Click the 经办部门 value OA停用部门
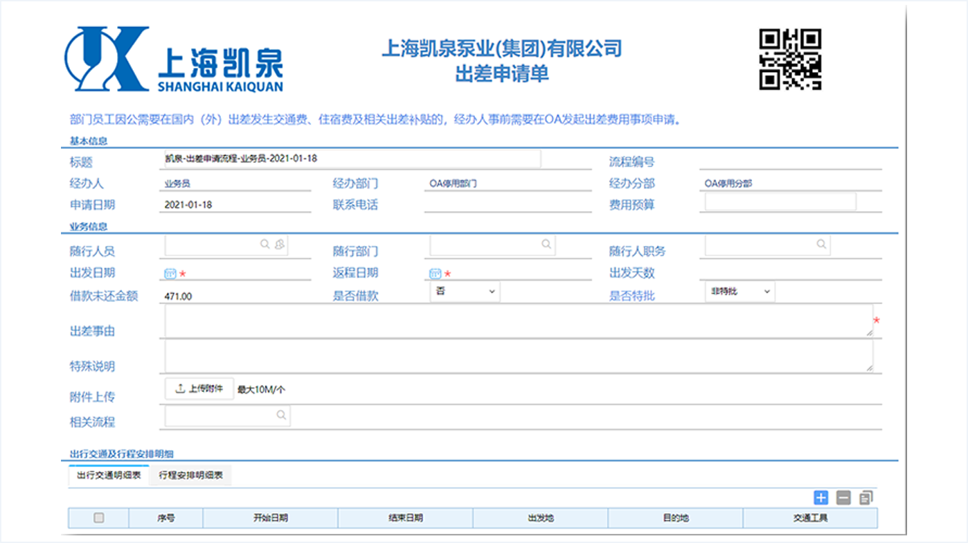Viewport: 968px width, 543px height. tap(454, 184)
